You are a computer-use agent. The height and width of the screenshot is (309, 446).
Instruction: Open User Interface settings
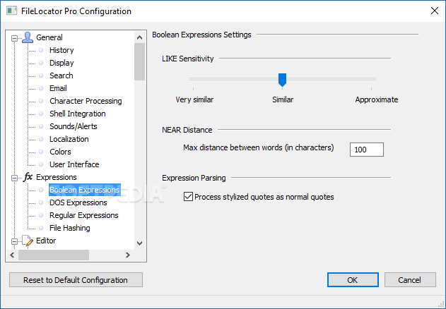click(74, 164)
